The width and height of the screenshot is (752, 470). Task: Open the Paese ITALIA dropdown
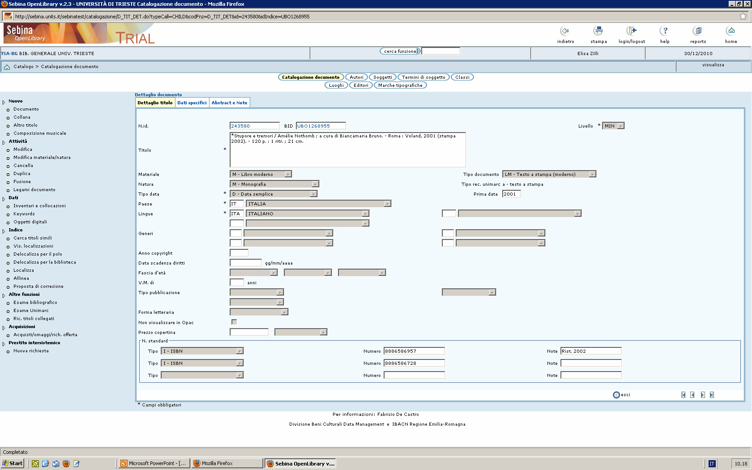(319, 204)
